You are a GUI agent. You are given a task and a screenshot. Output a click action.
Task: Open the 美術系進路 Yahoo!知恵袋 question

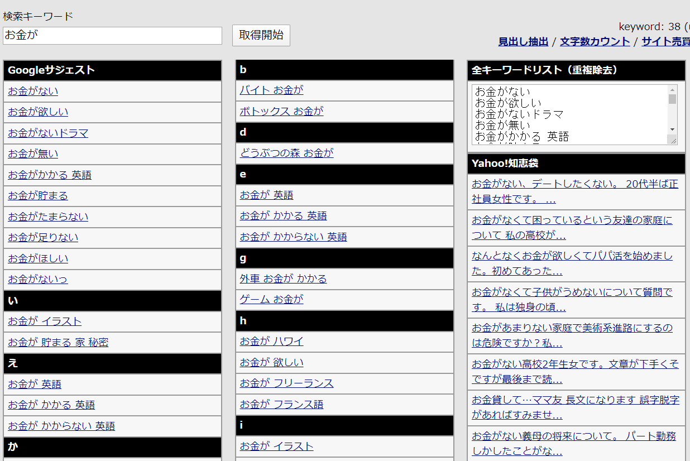tap(572, 335)
